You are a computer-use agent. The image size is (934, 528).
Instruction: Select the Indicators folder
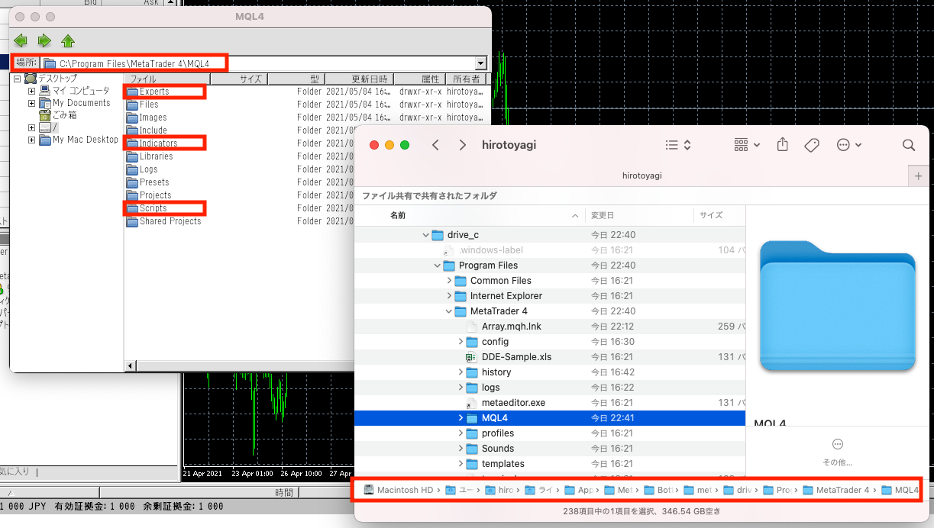pyautogui.click(x=158, y=143)
